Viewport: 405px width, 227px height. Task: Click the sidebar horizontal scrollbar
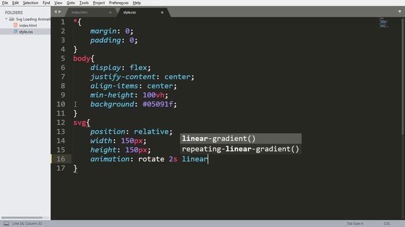click(x=22, y=218)
